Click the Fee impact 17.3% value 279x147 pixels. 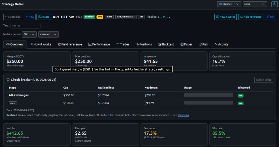point(150,133)
